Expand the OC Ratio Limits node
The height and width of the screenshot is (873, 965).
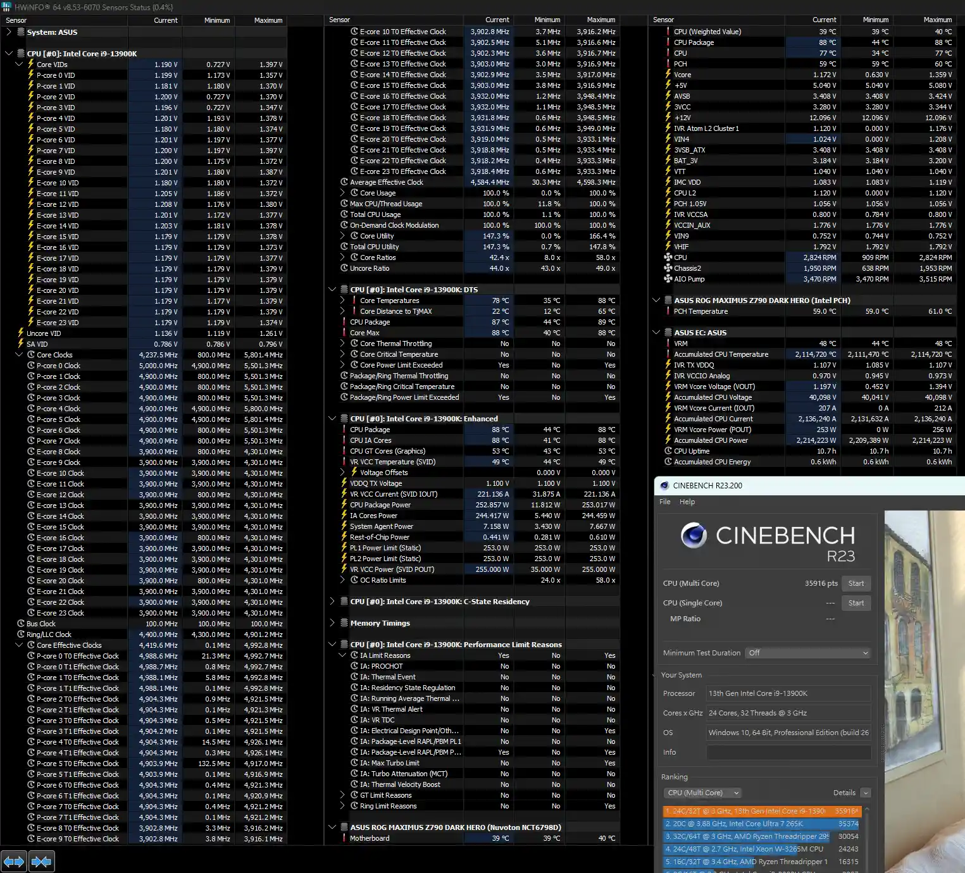(x=342, y=580)
